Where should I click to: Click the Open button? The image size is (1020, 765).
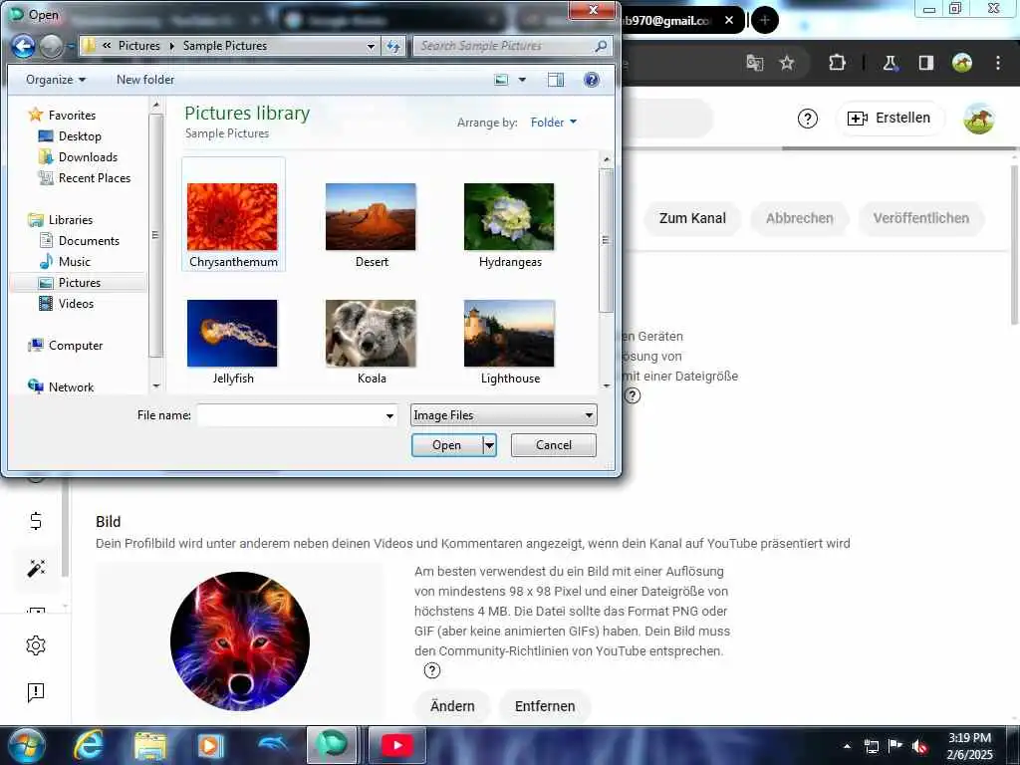(447, 445)
